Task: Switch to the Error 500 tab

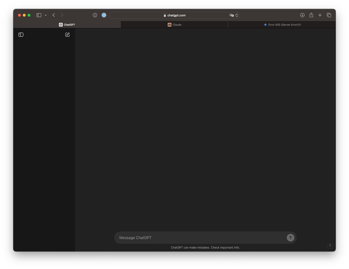Action: point(282,25)
